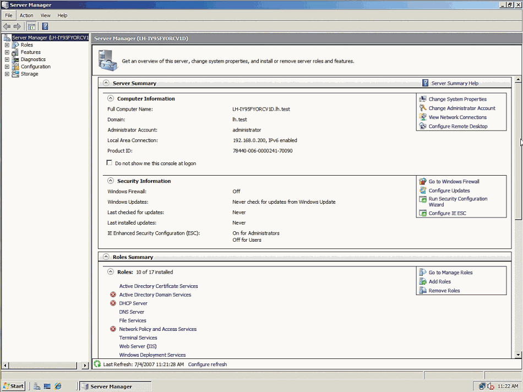Click the refresh icon beside Last Refresh
The width and height of the screenshot is (523, 392).
point(97,364)
